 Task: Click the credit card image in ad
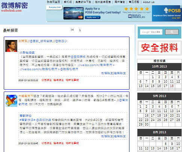(74, 13)
